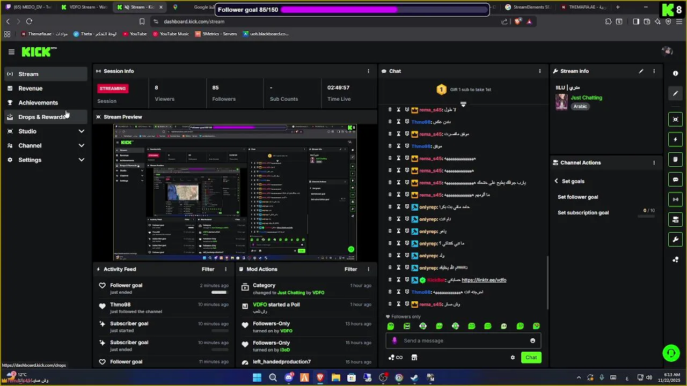
Task: Click user avatar at top right
Action: (x=667, y=51)
